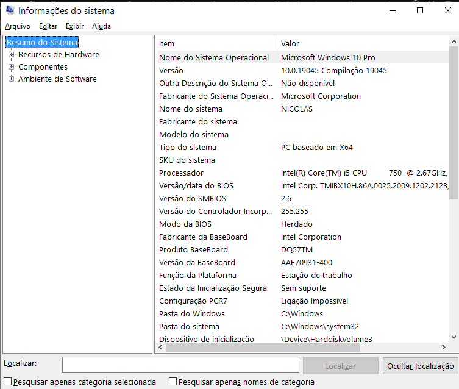Expand the Componentes tree node
The height and width of the screenshot is (389, 459).
pyautogui.click(x=11, y=66)
